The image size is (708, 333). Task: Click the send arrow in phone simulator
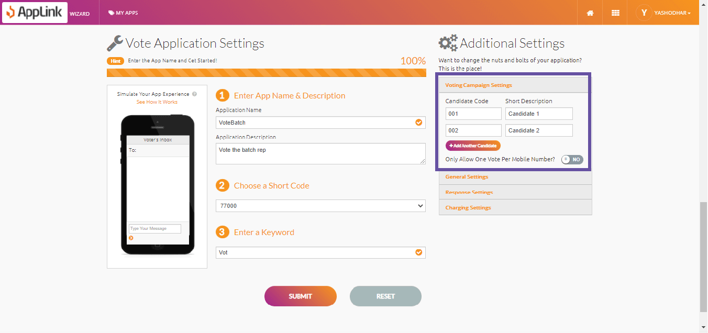131,238
